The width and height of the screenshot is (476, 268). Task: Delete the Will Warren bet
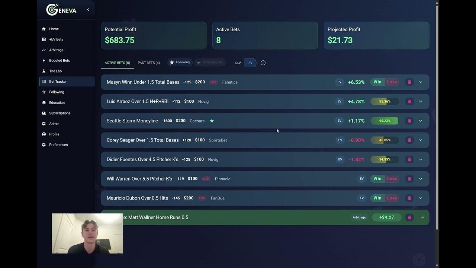tap(409, 179)
